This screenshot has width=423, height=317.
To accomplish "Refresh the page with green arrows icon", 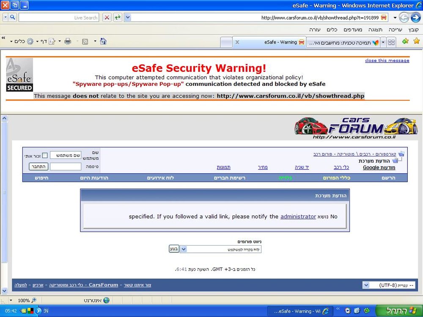I will [118, 18].
